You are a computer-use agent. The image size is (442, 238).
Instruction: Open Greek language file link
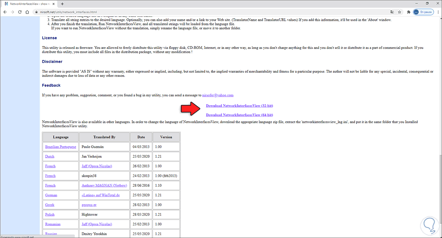50,205
